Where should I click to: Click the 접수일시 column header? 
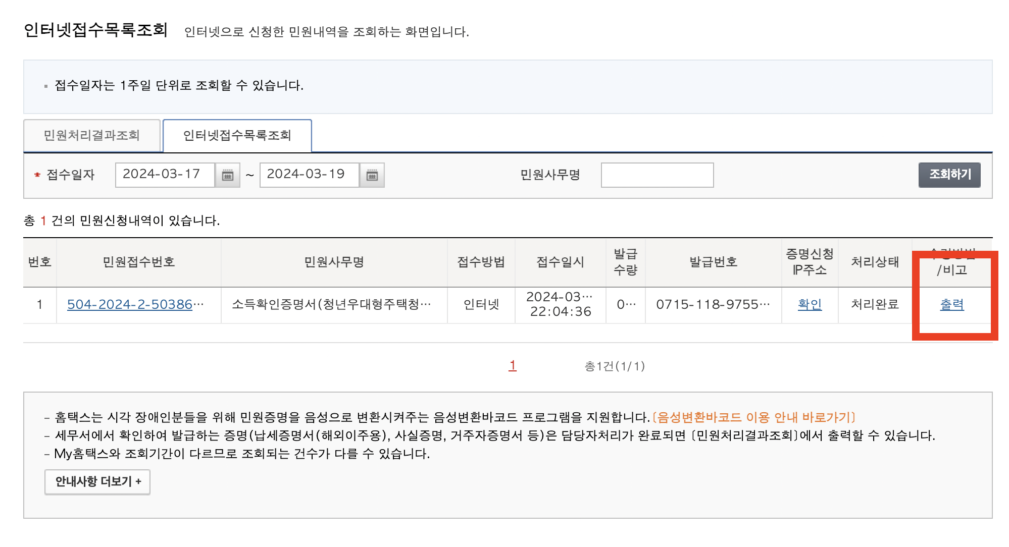pyautogui.click(x=560, y=262)
